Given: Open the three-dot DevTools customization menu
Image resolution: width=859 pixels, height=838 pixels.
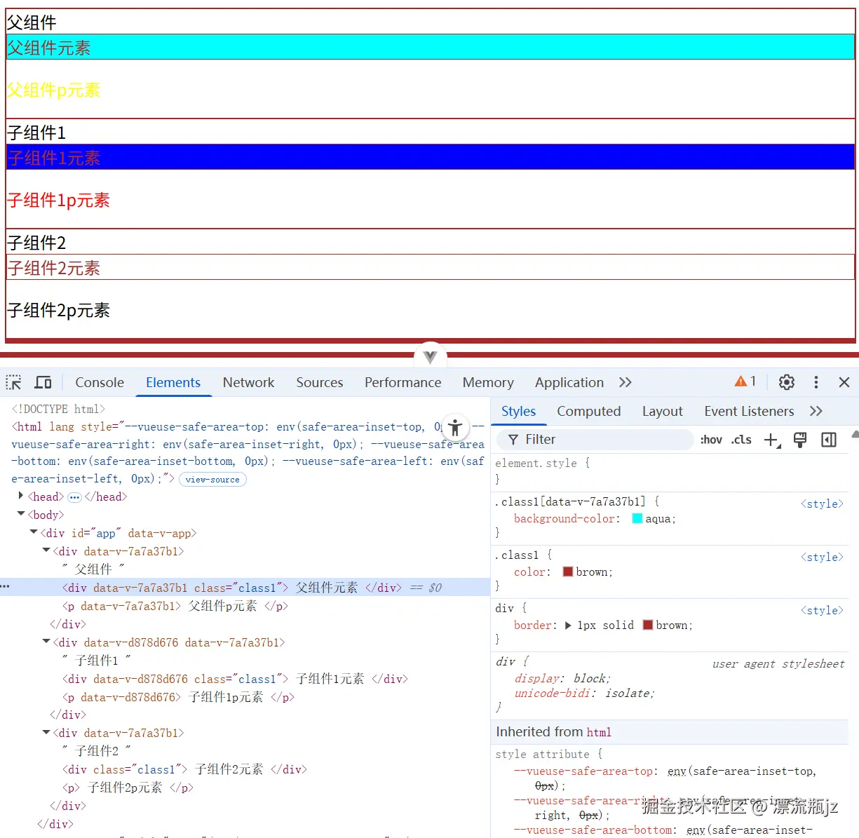Looking at the screenshot, I should [816, 382].
